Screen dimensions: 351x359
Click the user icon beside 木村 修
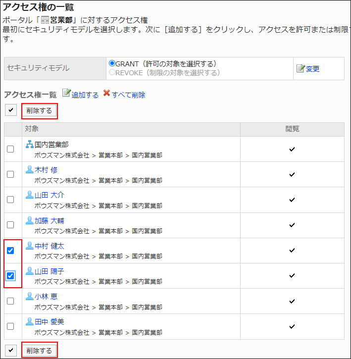(x=30, y=169)
